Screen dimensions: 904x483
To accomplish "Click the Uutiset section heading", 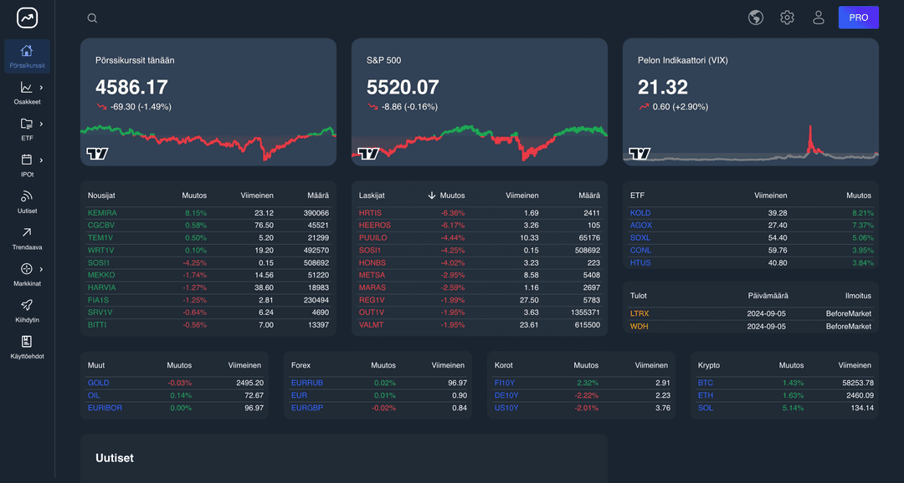I will 114,458.
